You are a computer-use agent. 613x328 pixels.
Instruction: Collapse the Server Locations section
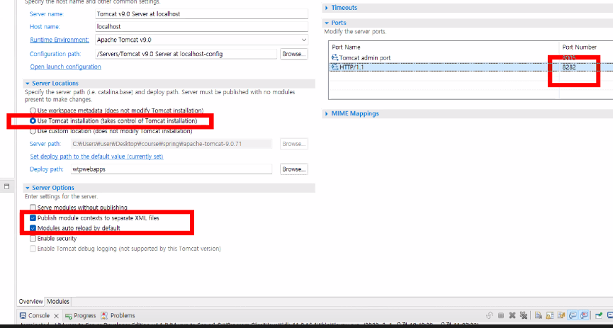[28, 84]
